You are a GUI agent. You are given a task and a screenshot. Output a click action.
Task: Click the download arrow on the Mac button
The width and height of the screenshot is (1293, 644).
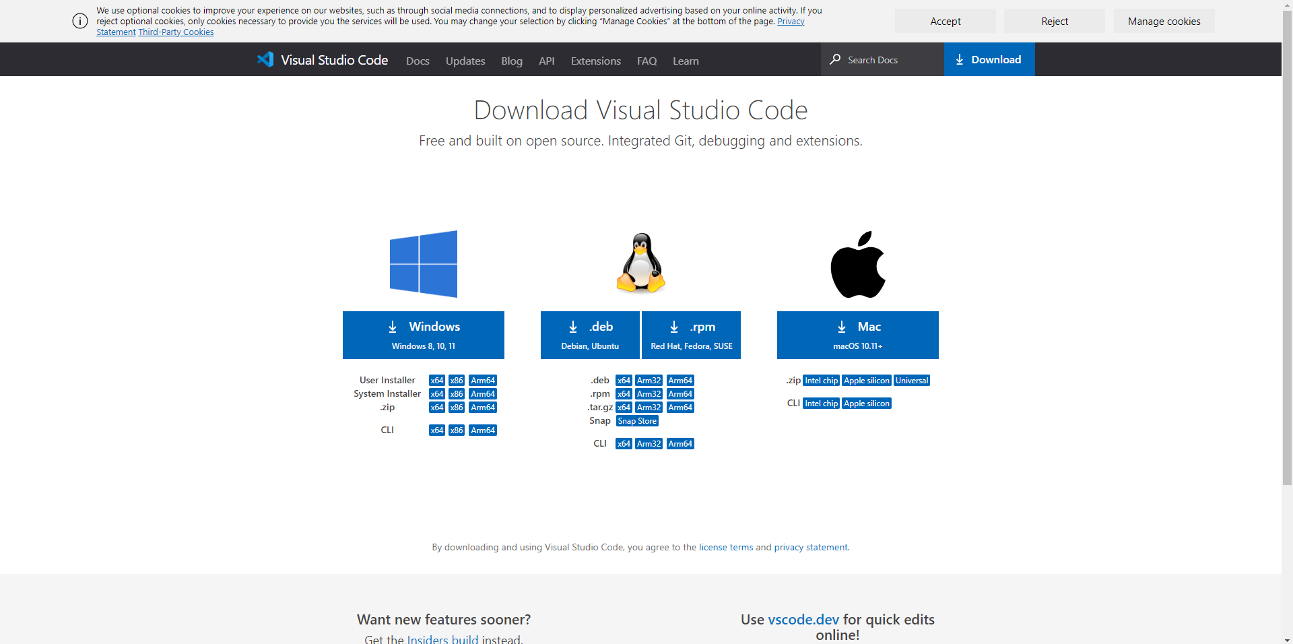point(842,327)
